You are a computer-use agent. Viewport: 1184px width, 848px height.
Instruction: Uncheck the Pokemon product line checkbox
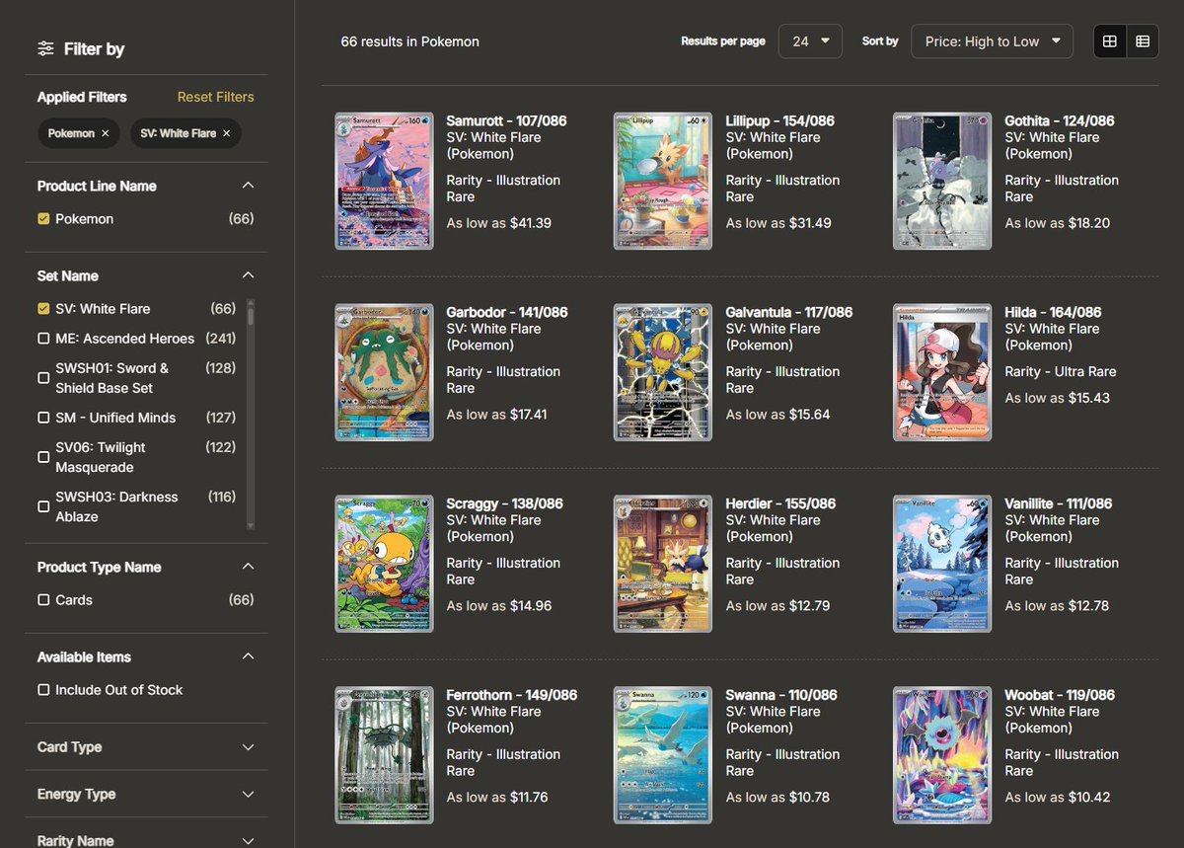(43, 219)
